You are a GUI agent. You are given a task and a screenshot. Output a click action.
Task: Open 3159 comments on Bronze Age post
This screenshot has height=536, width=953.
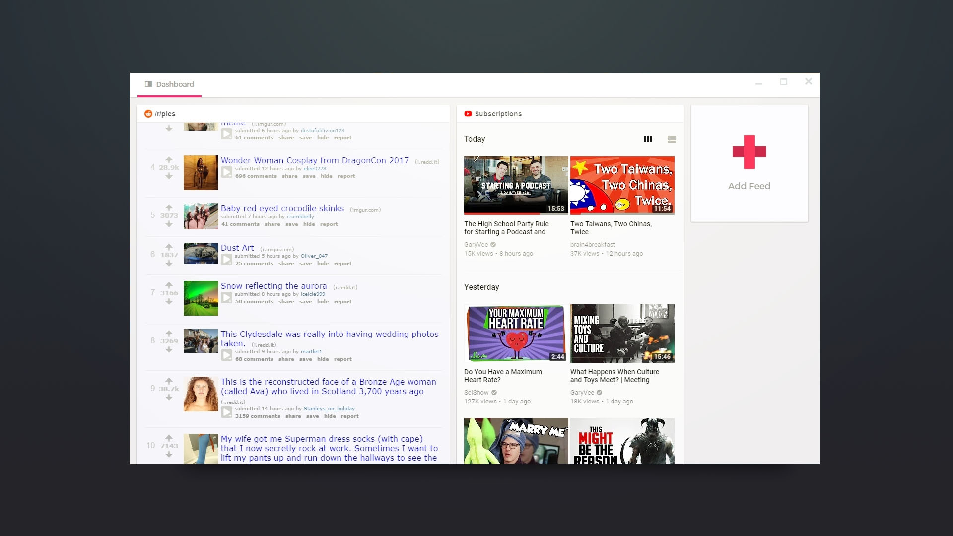tap(258, 416)
